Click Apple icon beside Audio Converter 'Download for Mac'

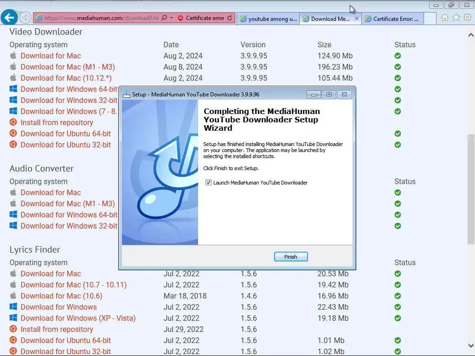(13, 192)
